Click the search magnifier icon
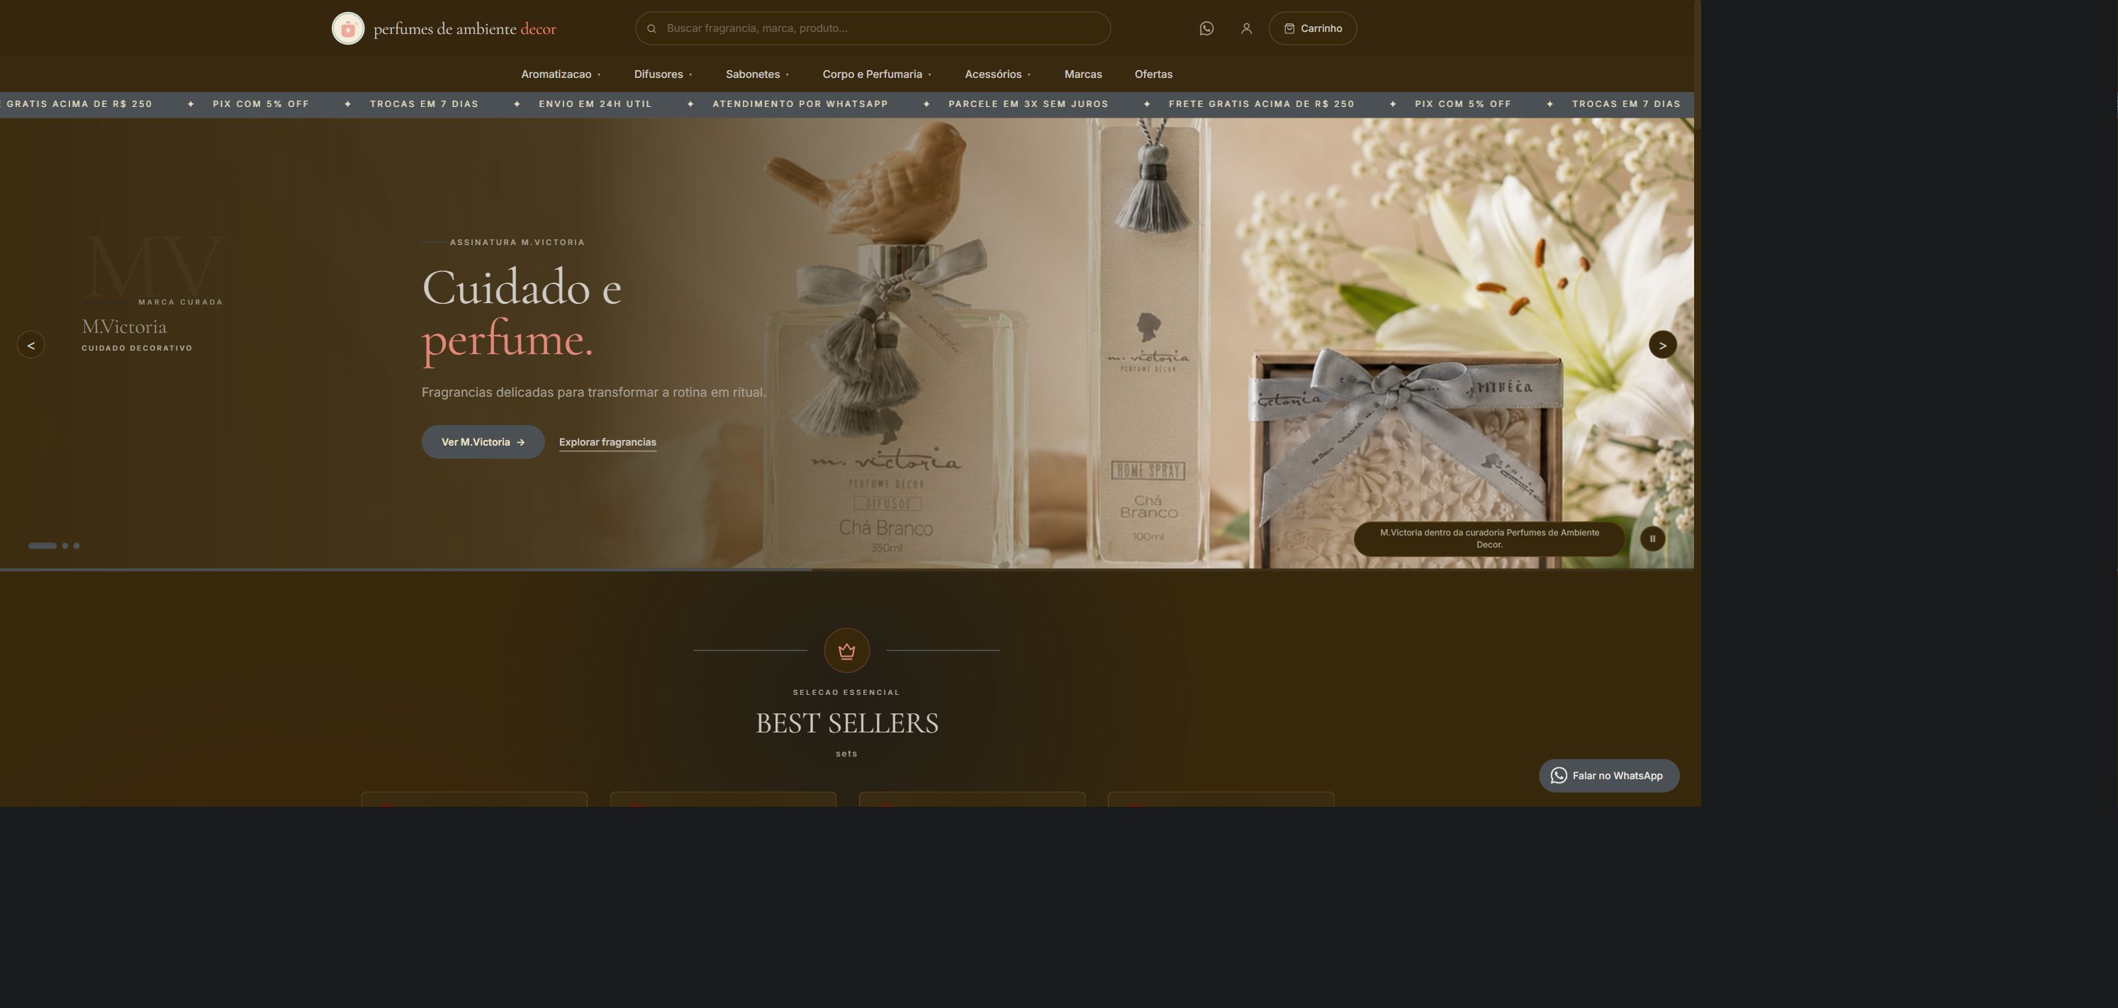The width and height of the screenshot is (2118, 1008). click(651, 29)
